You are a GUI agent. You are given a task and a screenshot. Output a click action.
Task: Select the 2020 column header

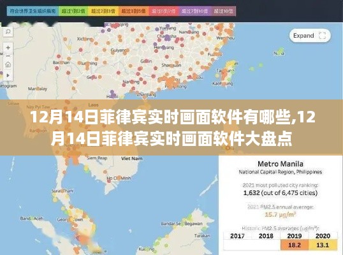click(x=323, y=236)
